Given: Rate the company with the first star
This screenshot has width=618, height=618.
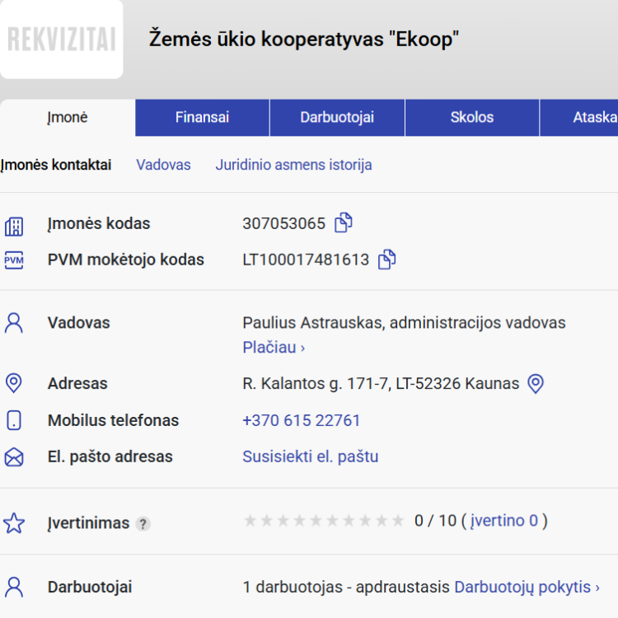Looking at the screenshot, I should [x=250, y=521].
